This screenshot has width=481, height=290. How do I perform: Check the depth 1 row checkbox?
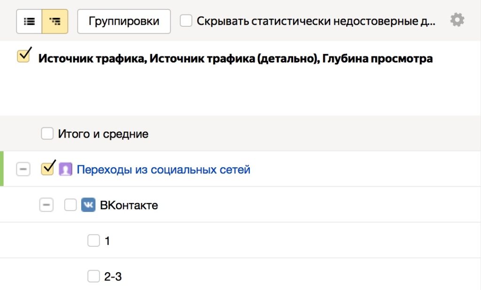pyautogui.click(x=93, y=241)
